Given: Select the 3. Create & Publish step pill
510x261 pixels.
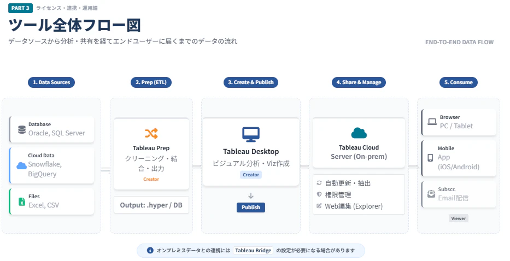Looking at the screenshot, I should (251, 82).
